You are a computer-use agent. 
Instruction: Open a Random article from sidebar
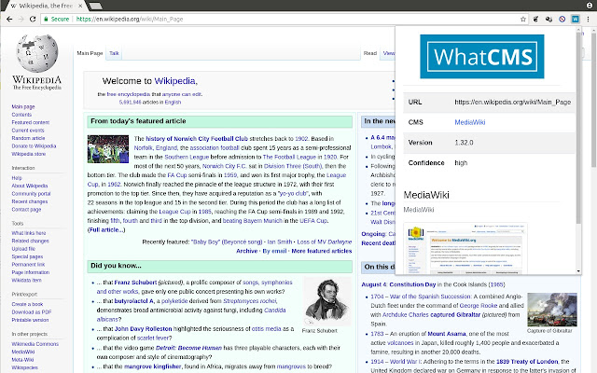(x=28, y=138)
